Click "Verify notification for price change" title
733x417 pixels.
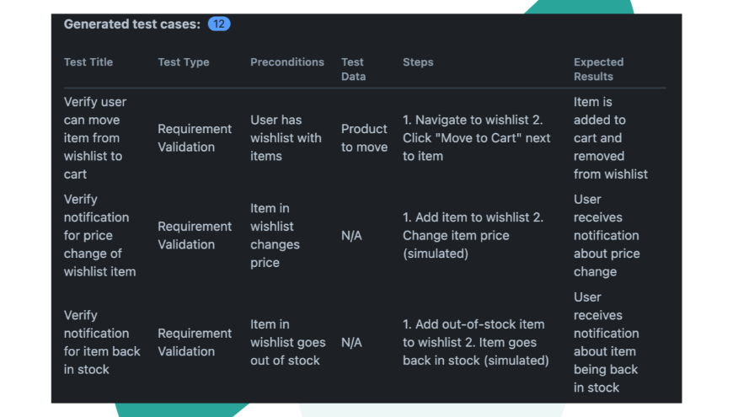coord(99,236)
